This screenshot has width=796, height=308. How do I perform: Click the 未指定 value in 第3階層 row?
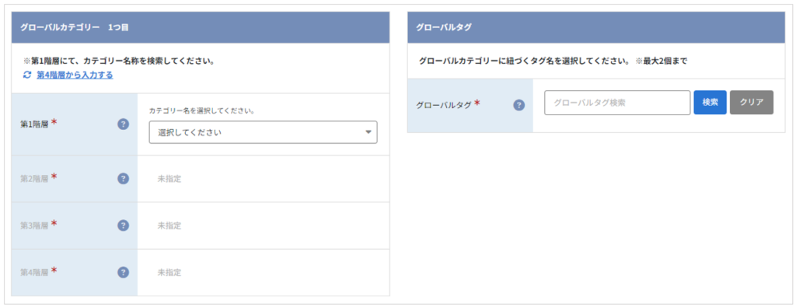click(x=169, y=226)
